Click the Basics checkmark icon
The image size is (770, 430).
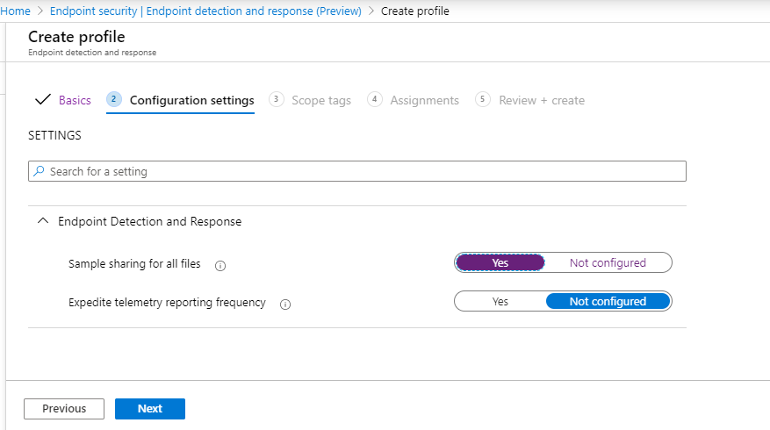click(42, 100)
